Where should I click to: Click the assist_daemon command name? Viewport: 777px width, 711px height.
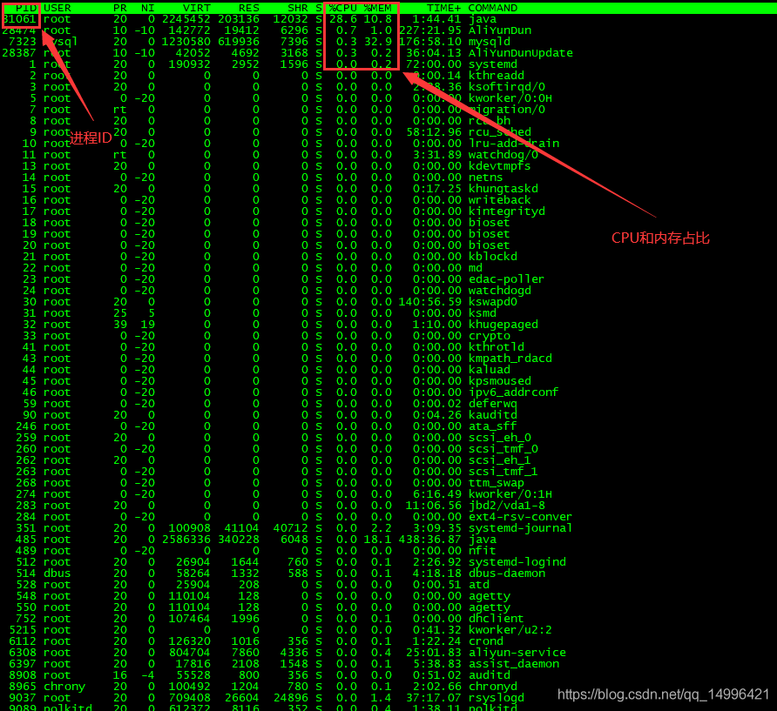coord(514,664)
